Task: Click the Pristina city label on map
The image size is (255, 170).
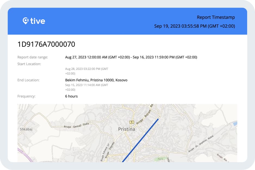Action: pyautogui.click(x=127, y=129)
